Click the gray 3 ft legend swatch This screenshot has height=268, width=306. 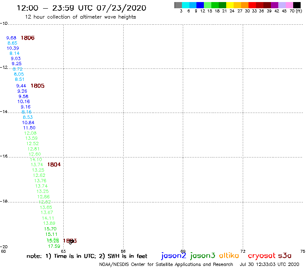click(x=178, y=5)
